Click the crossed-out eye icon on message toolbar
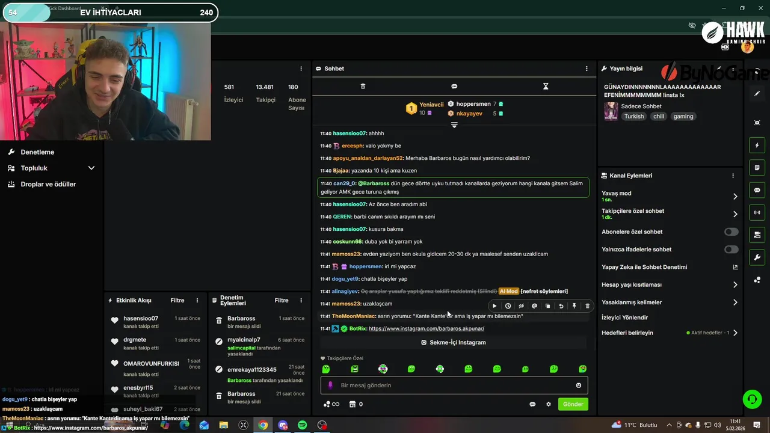This screenshot has height=433, width=770. pyautogui.click(x=521, y=306)
